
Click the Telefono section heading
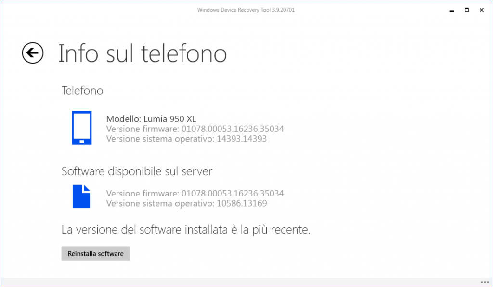(82, 91)
